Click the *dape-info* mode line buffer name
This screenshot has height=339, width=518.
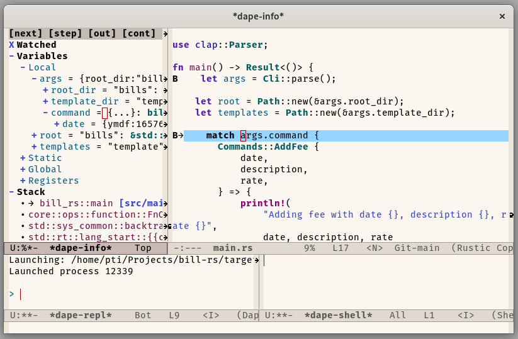81,248
